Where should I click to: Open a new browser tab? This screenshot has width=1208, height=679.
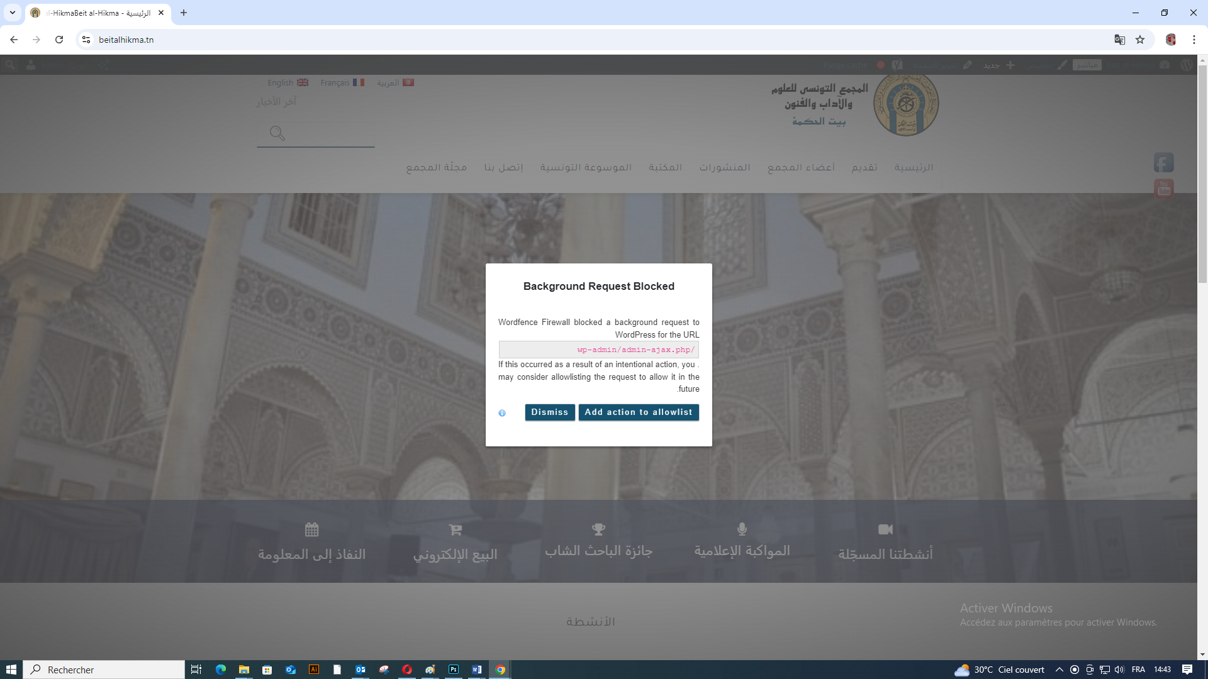pos(184,13)
